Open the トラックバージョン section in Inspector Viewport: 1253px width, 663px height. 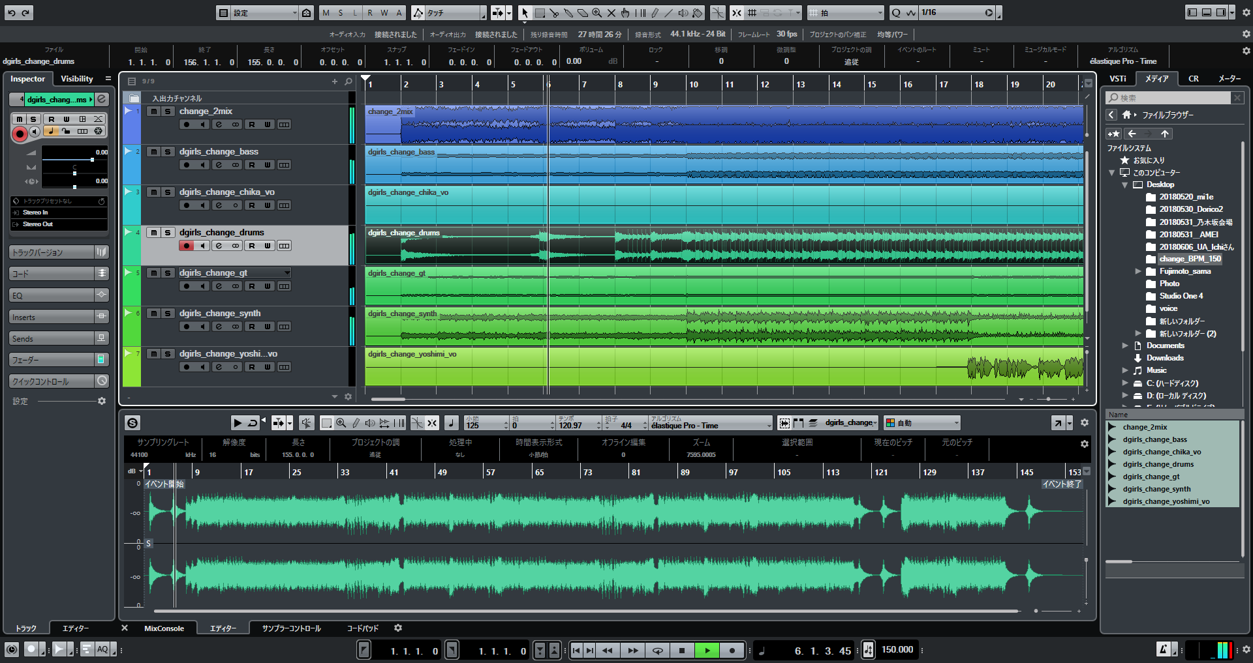click(x=59, y=252)
